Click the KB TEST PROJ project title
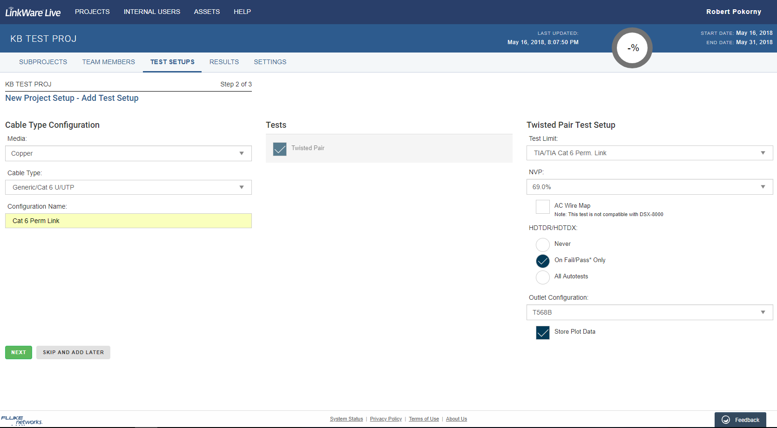This screenshot has width=777, height=428. [x=43, y=39]
